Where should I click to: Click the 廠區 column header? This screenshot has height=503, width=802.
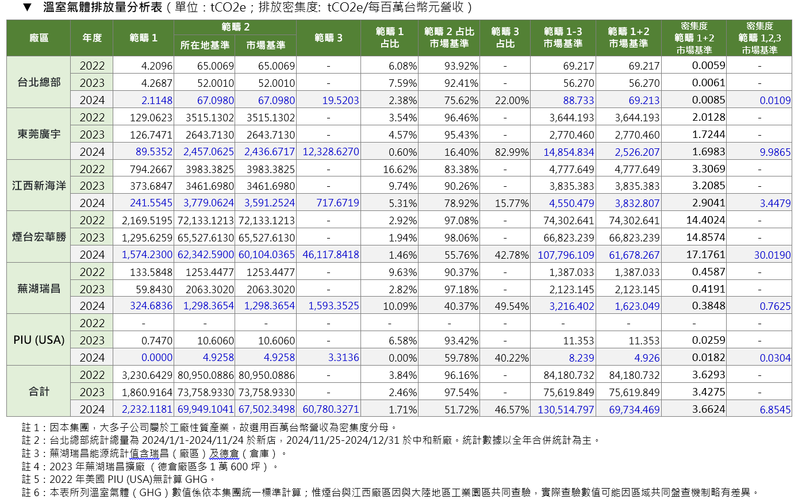pos(39,38)
